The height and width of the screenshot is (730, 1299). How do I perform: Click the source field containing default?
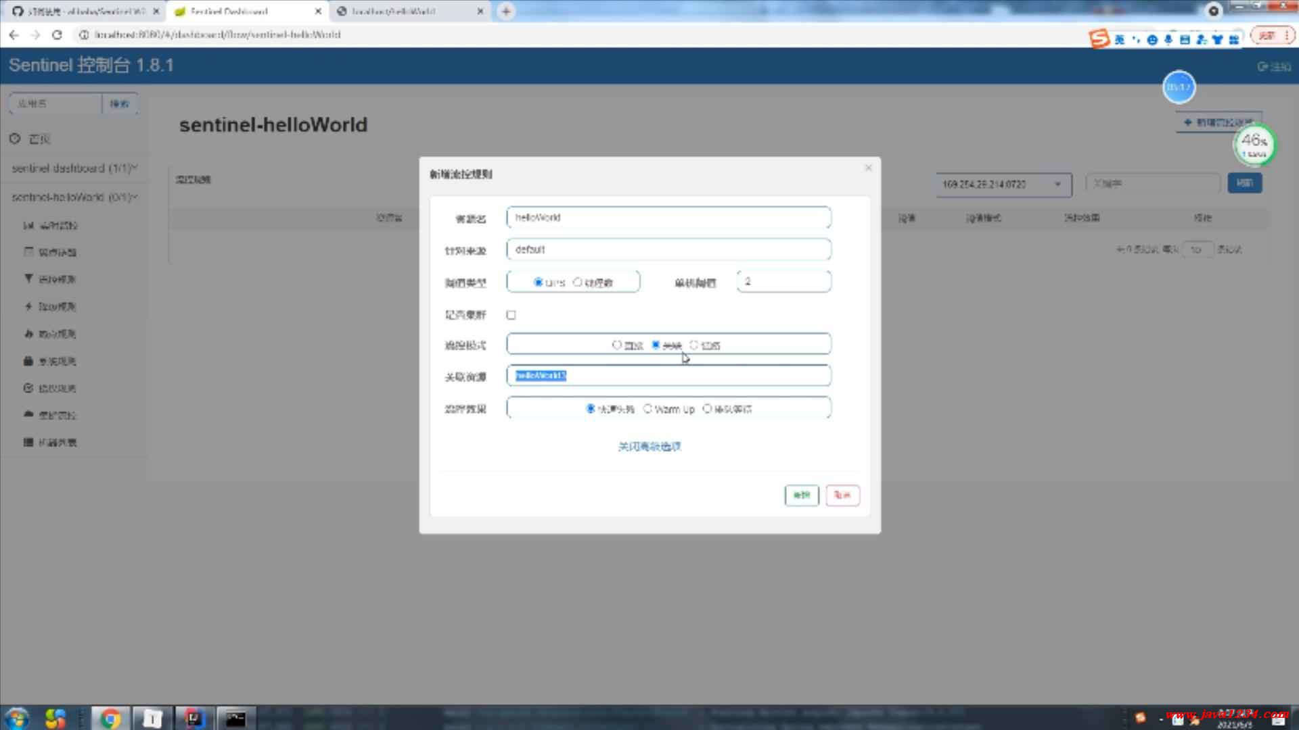click(668, 249)
